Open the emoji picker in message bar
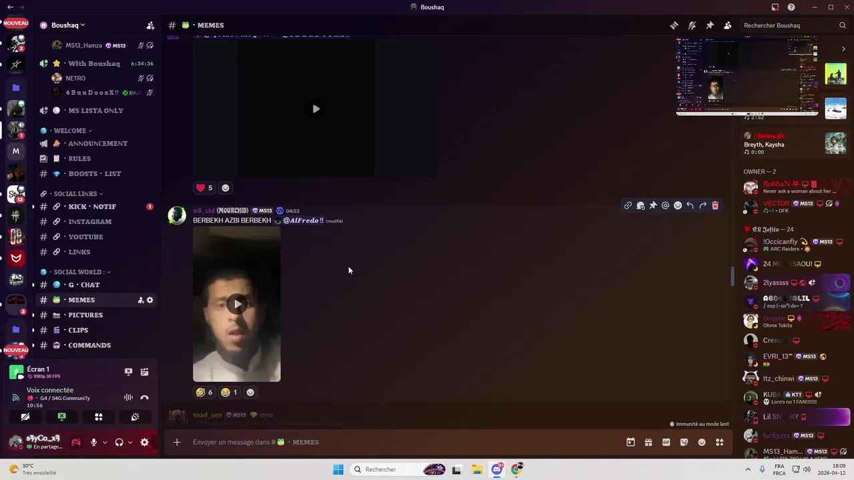The image size is (854, 480). 702,442
